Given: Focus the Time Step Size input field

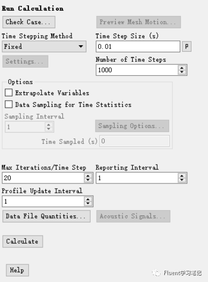Looking at the screenshot, I should pyautogui.click(x=138, y=46).
